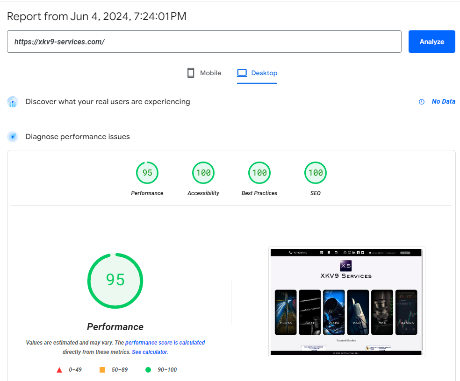460x381 pixels.
Task: Open the 'See calculator' link
Action: 150,352
